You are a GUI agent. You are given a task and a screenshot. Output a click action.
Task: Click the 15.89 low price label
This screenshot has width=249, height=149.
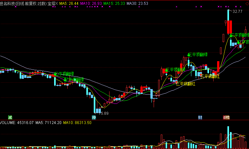coord(103,113)
